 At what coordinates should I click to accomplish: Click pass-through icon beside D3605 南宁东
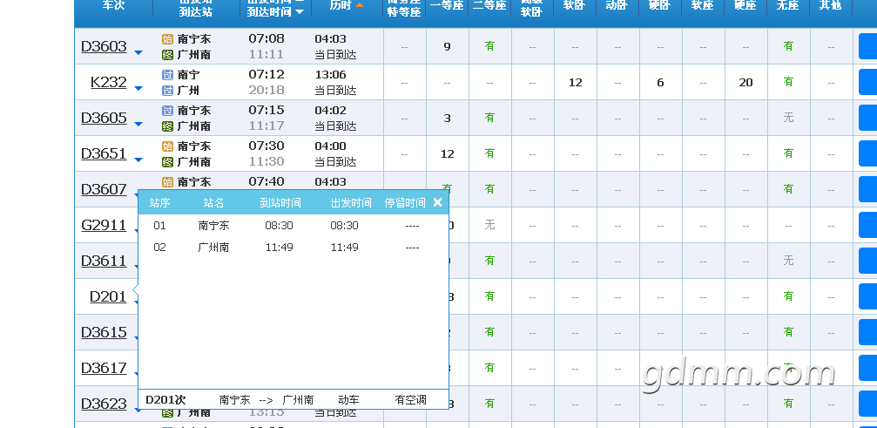click(167, 110)
